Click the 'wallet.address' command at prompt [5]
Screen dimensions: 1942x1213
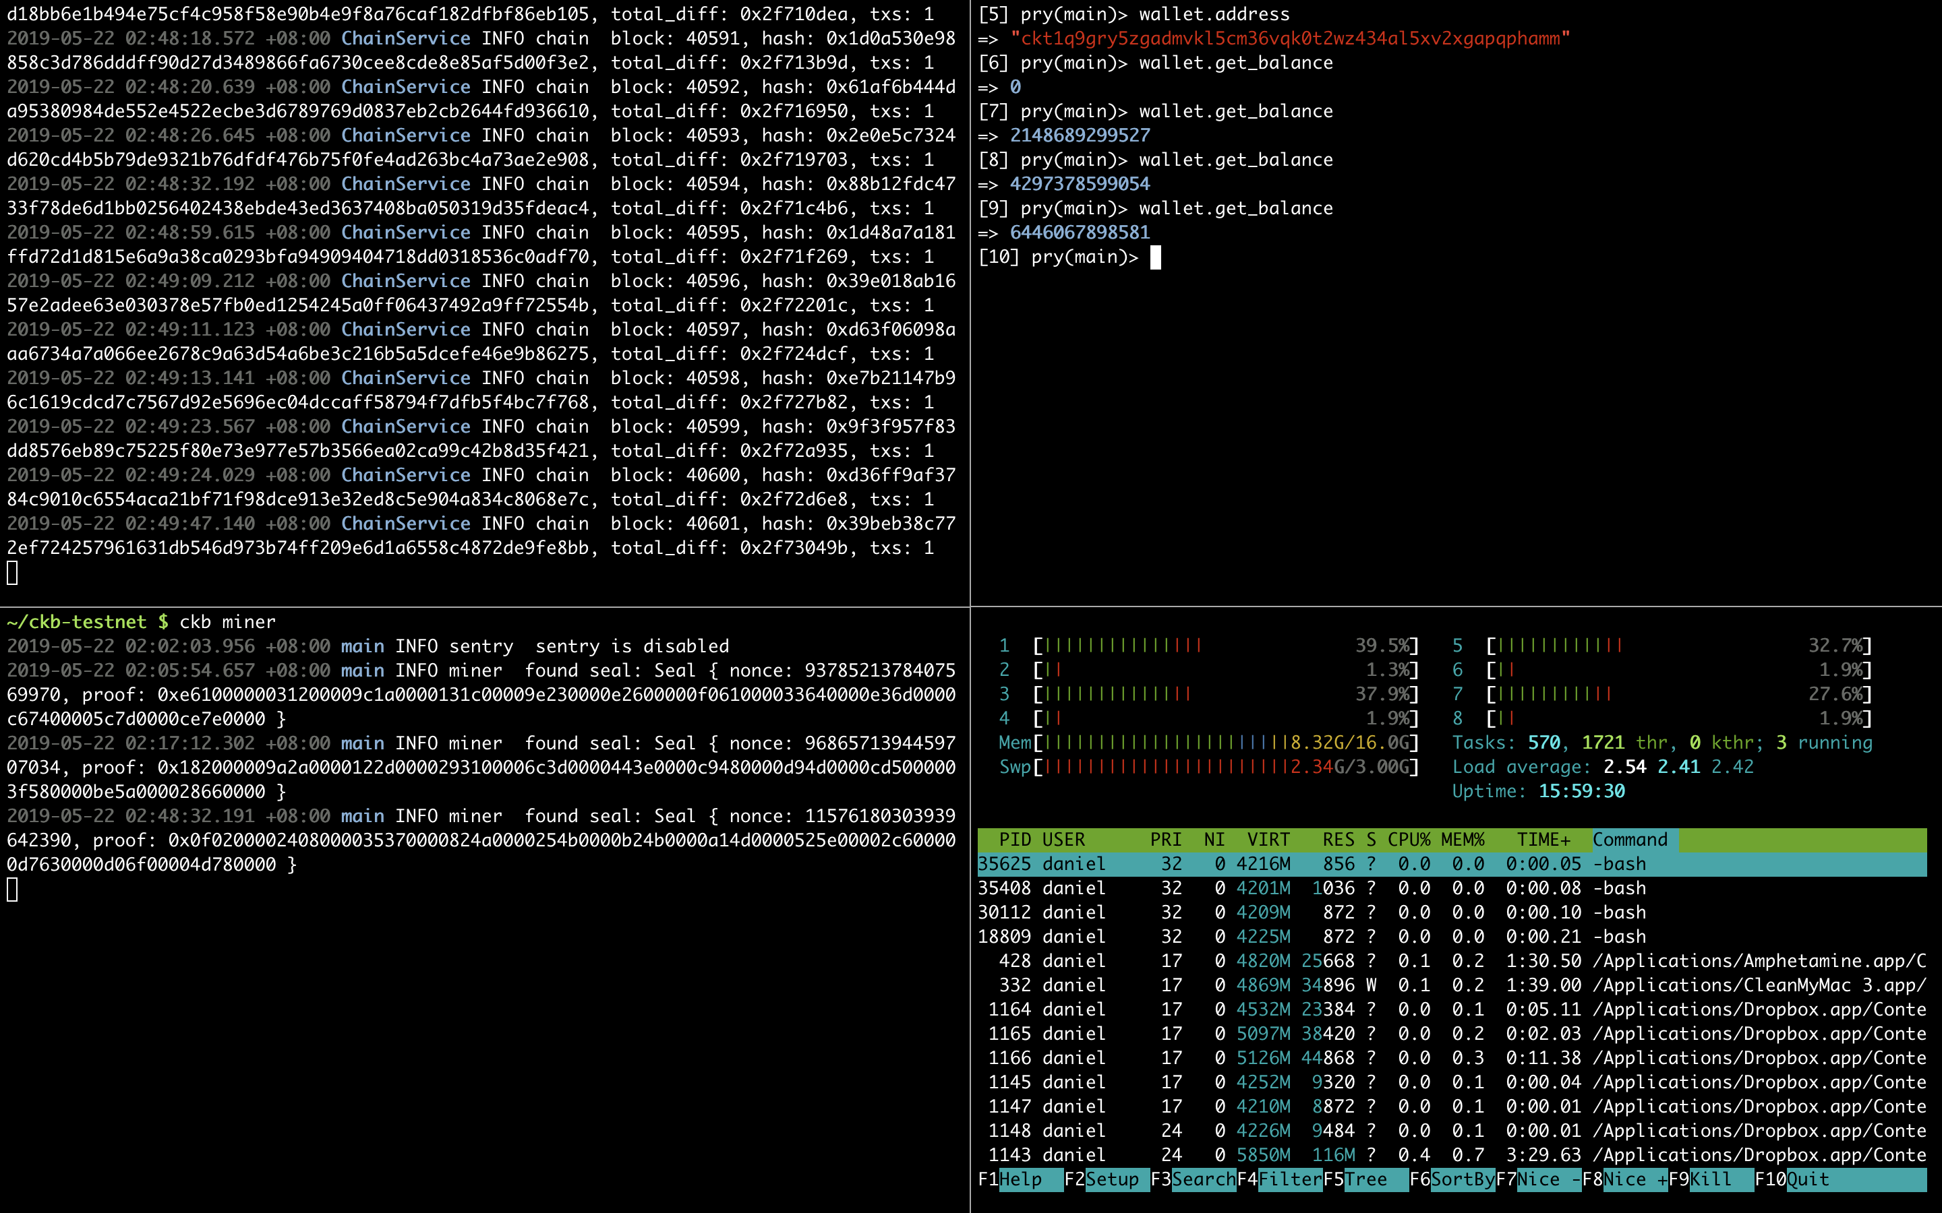point(1214,14)
